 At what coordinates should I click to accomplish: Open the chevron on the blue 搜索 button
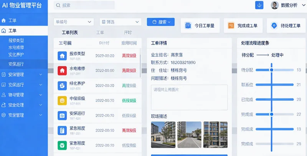[x=169, y=22]
